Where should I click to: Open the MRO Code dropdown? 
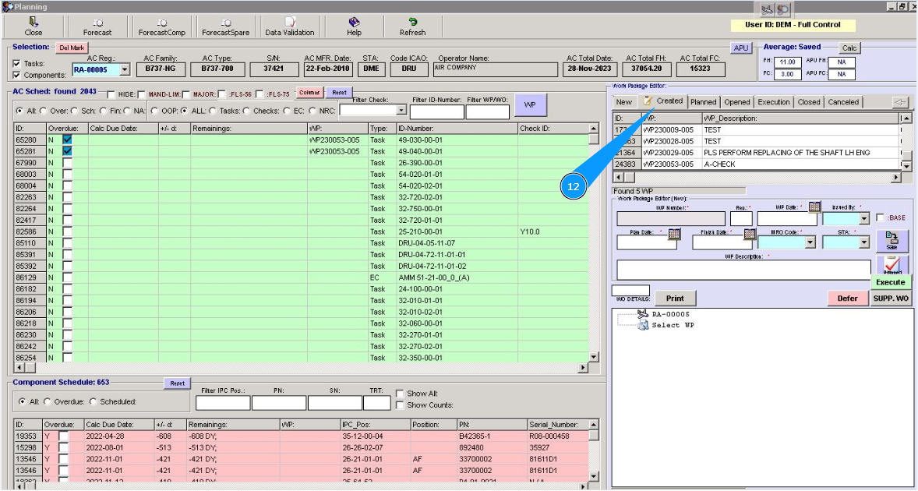[810, 242]
